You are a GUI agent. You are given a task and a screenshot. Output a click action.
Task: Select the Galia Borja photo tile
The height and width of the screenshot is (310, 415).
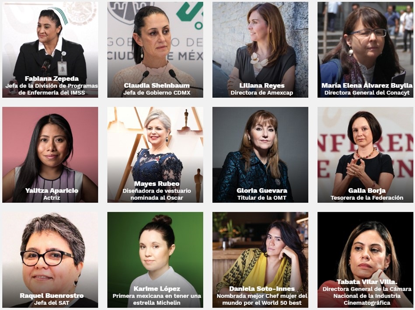365,155
